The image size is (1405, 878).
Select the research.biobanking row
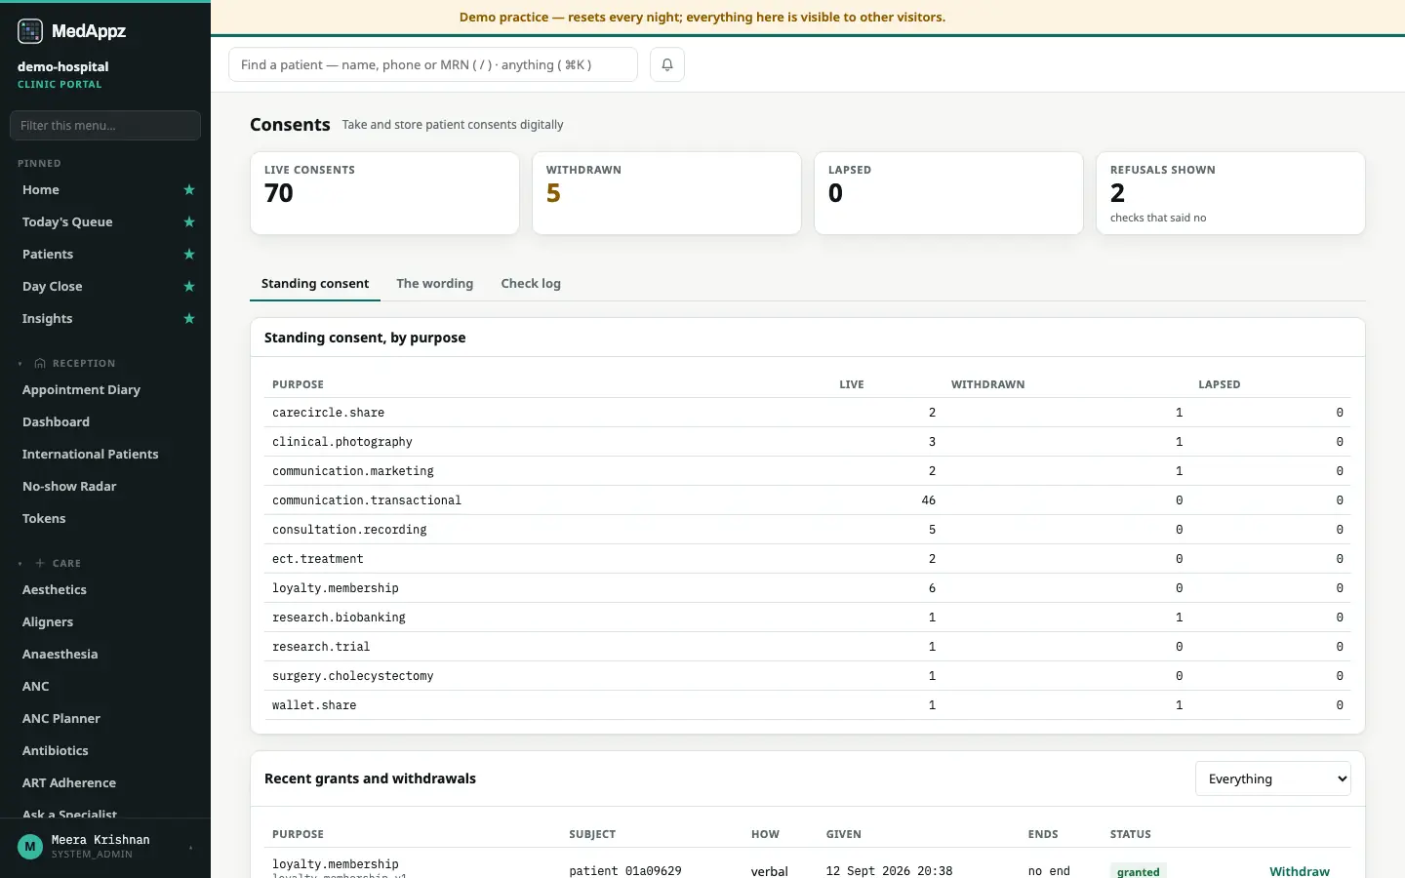pos(808,618)
